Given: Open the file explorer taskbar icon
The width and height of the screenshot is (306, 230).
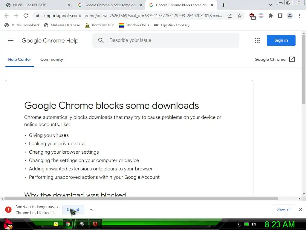Looking at the screenshot, I should click(56, 224).
